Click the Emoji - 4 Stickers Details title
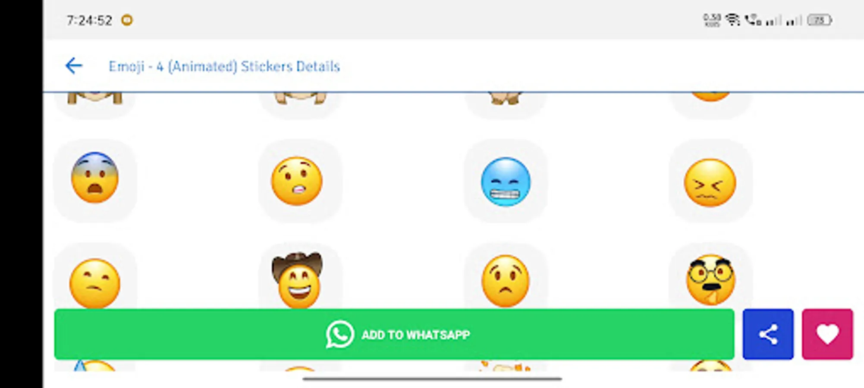This screenshot has width=864, height=388. (224, 66)
